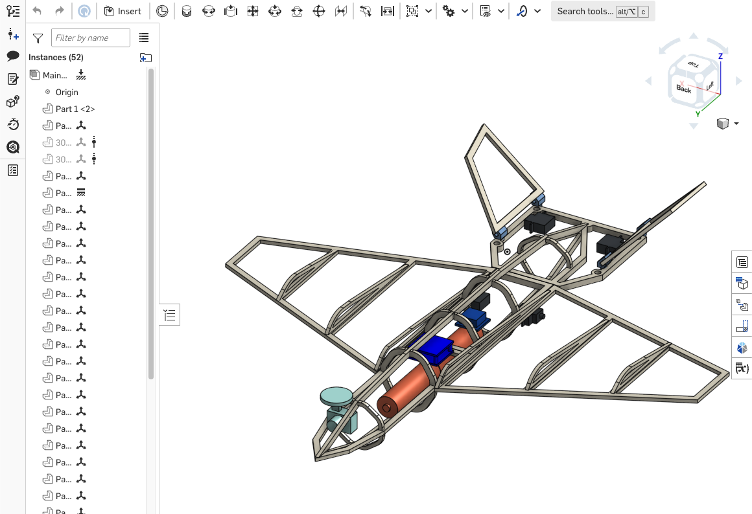Click the hex nut search icon
752x514 pixels.
13,147
